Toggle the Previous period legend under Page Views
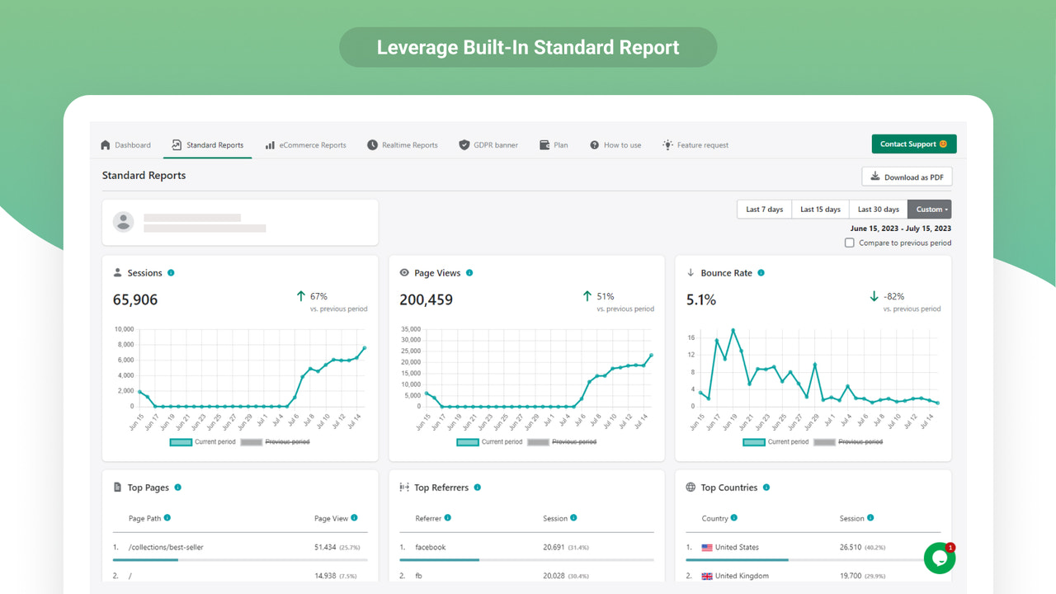1056x594 pixels. (x=574, y=441)
